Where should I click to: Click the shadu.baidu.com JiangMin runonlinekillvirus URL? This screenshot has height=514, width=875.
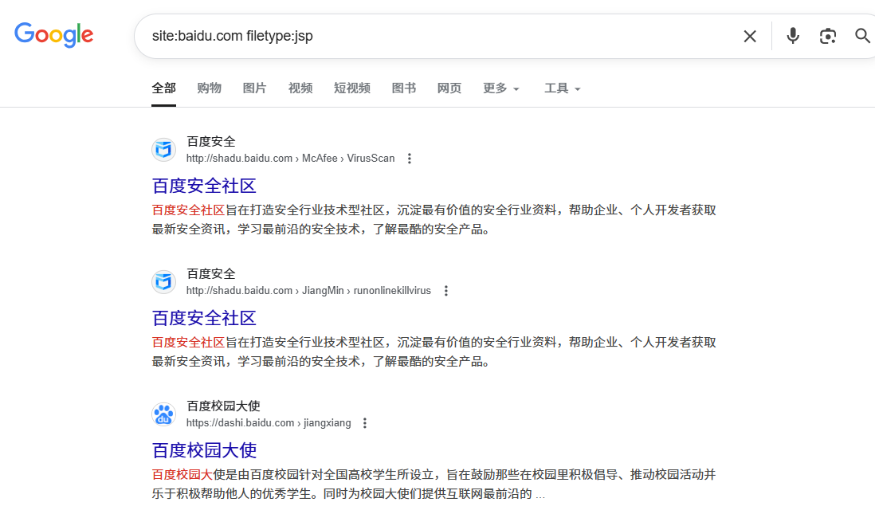pos(308,291)
